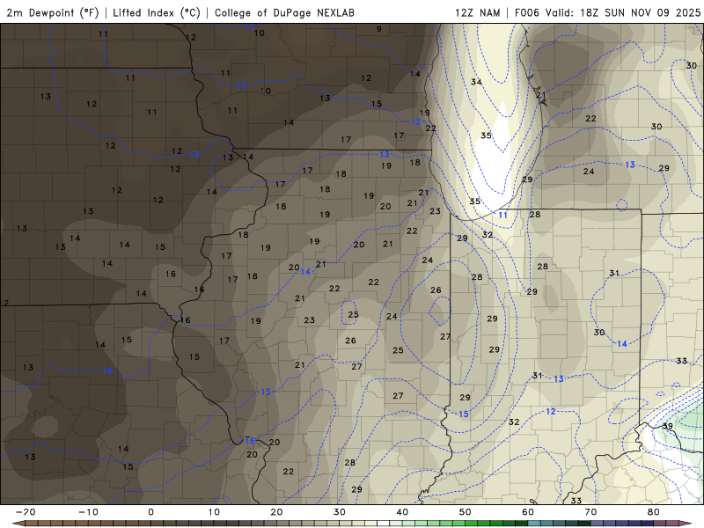Click the "12Z NAM" model run label

pos(477,12)
